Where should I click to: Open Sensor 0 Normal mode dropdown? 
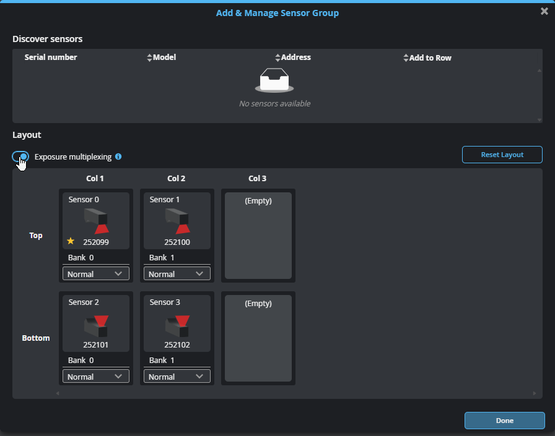(96, 274)
